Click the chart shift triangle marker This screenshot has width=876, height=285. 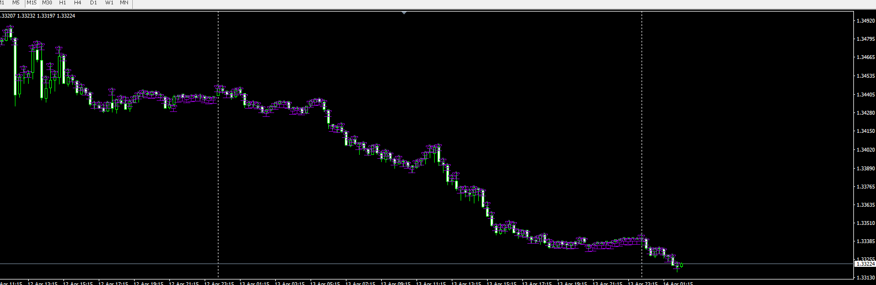(x=404, y=12)
